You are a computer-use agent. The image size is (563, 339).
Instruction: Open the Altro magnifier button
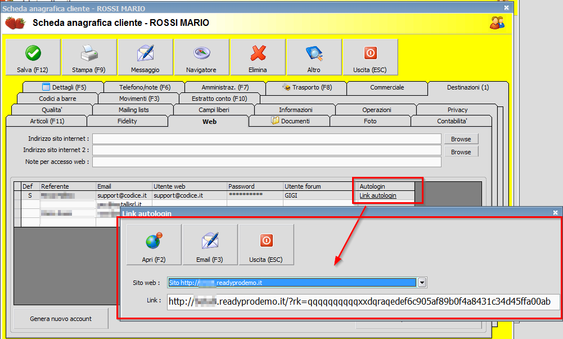[314, 57]
